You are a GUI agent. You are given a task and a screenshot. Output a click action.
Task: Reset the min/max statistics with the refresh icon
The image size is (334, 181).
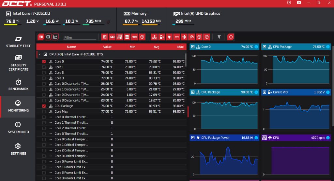coord(231,37)
